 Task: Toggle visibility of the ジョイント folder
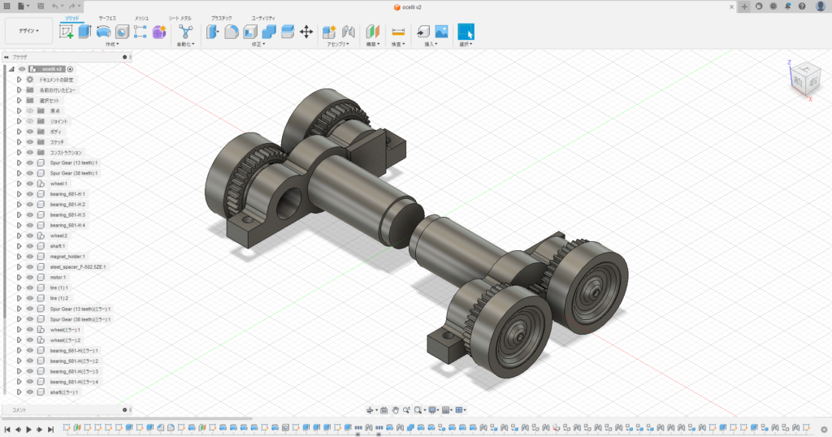pos(30,122)
